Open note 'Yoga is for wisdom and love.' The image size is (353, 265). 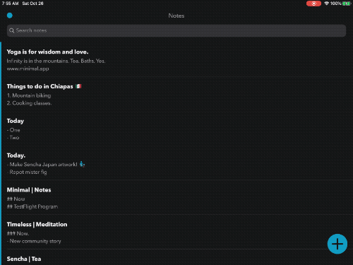pyautogui.click(x=176, y=60)
